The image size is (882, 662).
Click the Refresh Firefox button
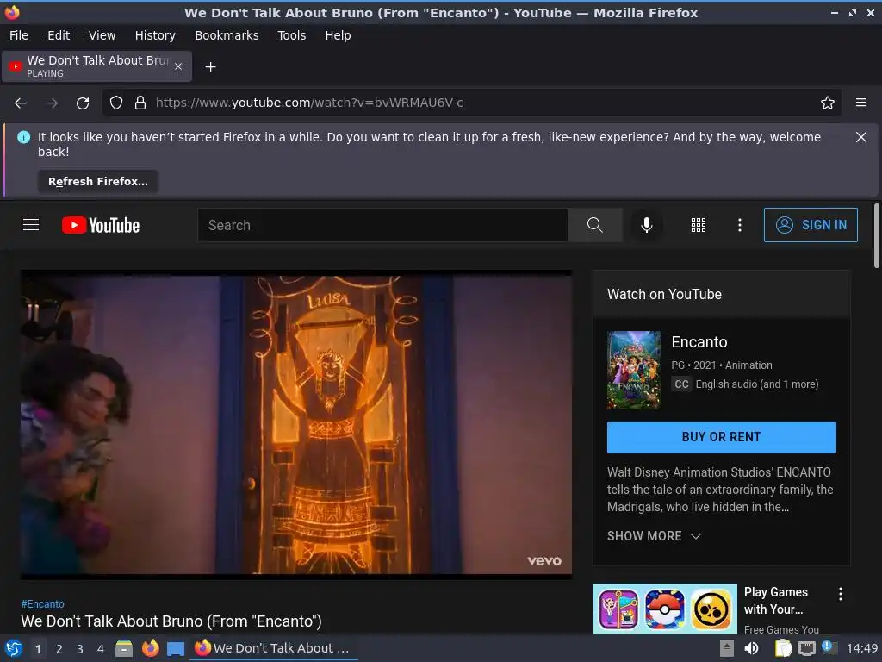tap(98, 182)
